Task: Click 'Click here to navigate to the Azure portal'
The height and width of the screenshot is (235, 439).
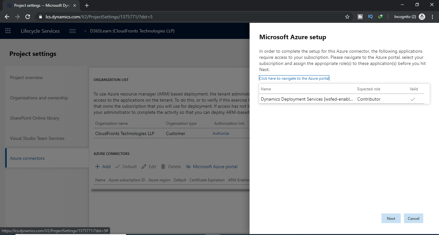Action: pos(294,78)
